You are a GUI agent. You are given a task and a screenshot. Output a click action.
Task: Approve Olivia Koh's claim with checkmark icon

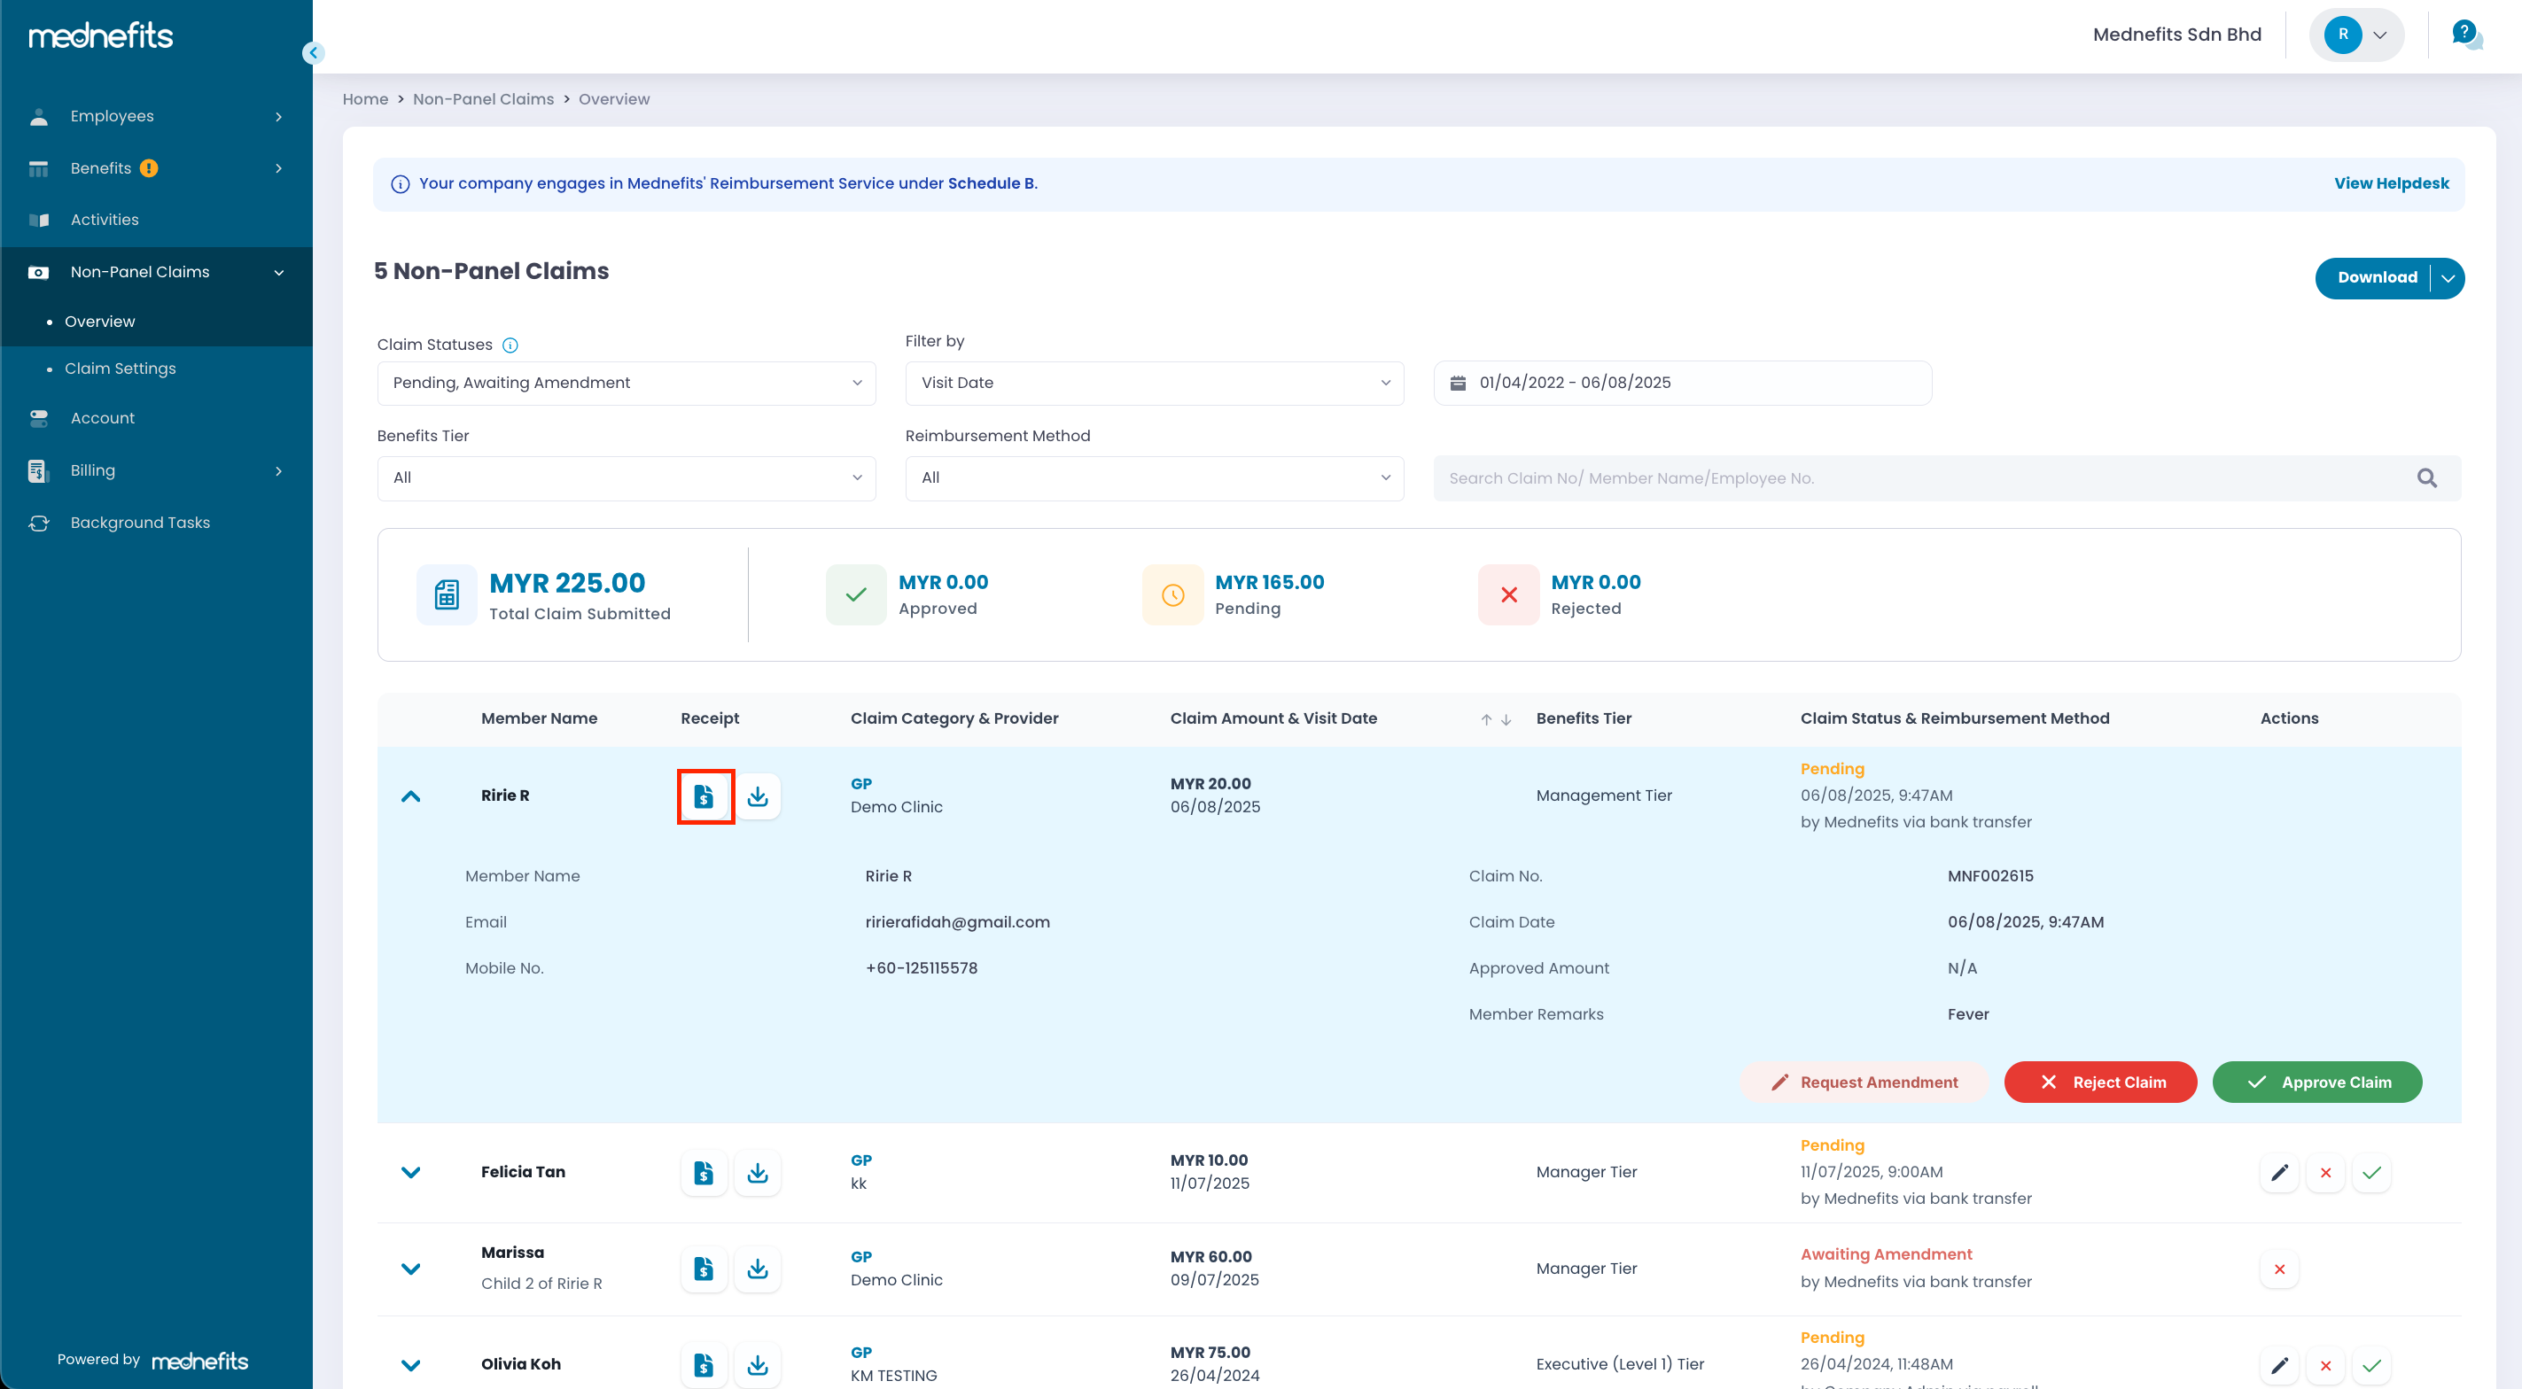[2371, 1364]
